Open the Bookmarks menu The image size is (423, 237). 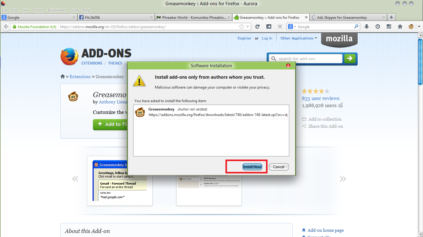tap(57, 10)
